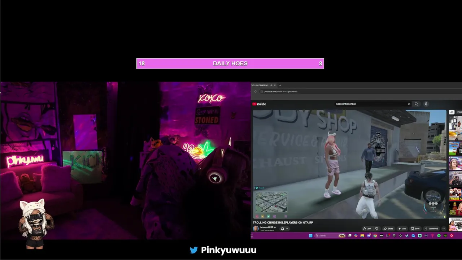Screen dimensions: 462x260
Task: Save the video to a playlist
Action: (x=415, y=229)
